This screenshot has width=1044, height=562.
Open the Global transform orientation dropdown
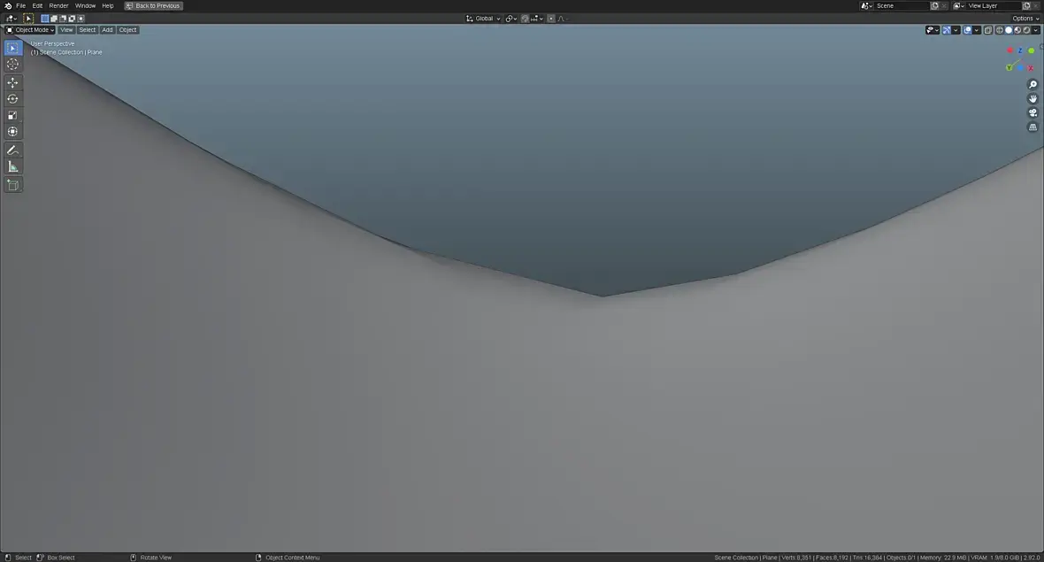click(x=483, y=19)
